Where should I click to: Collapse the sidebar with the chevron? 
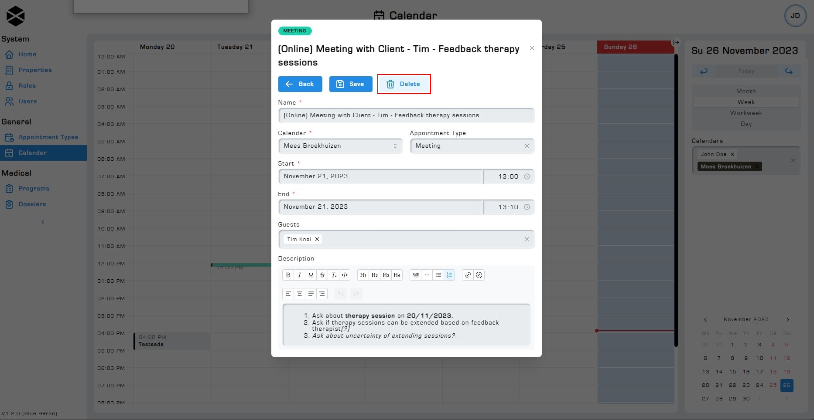43,222
